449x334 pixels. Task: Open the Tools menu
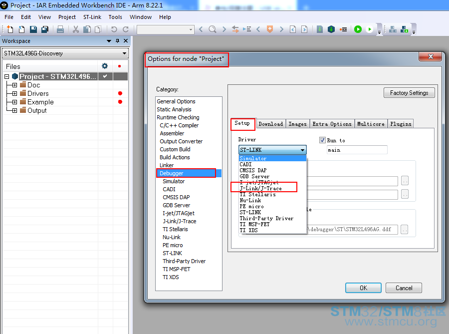(x=115, y=17)
